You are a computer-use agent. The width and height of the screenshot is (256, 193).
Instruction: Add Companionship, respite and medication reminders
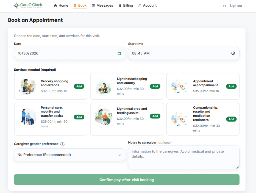click(x=231, y=119)
